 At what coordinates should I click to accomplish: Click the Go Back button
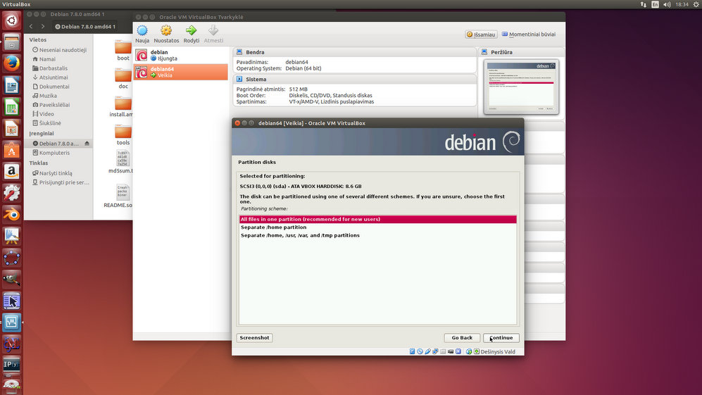coord(462,338)
